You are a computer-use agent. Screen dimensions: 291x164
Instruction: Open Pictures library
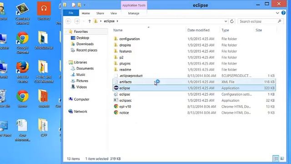click(82, 81)
